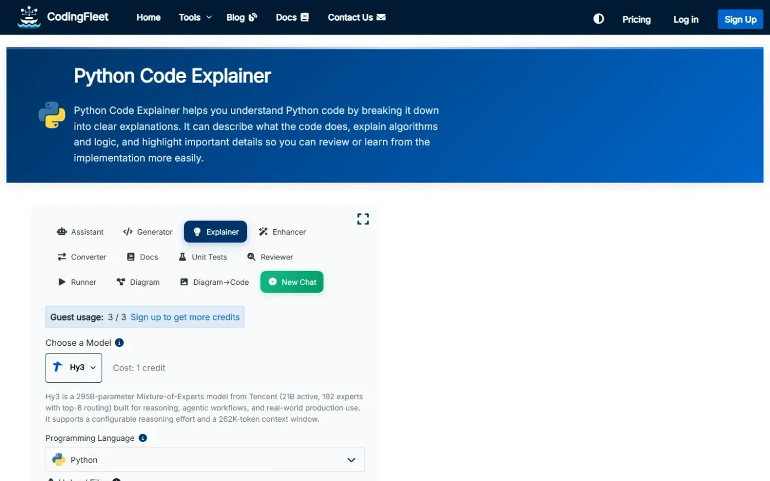Screen dimensions: 770x481
Task: Click the Log in link
Action: tap(686, 19)
